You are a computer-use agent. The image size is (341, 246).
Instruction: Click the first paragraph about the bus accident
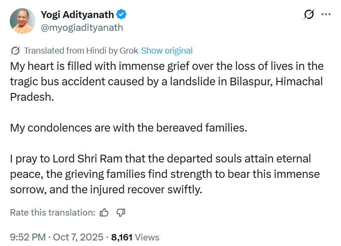point(166,81)
